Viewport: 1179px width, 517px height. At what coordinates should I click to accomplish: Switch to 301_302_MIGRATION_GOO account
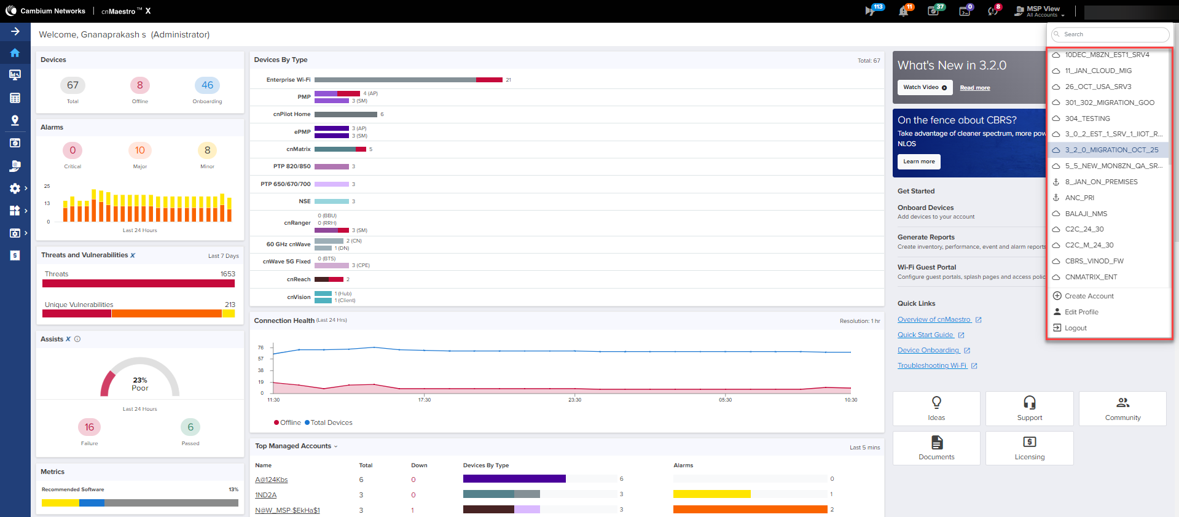(x=1108, y=103)
